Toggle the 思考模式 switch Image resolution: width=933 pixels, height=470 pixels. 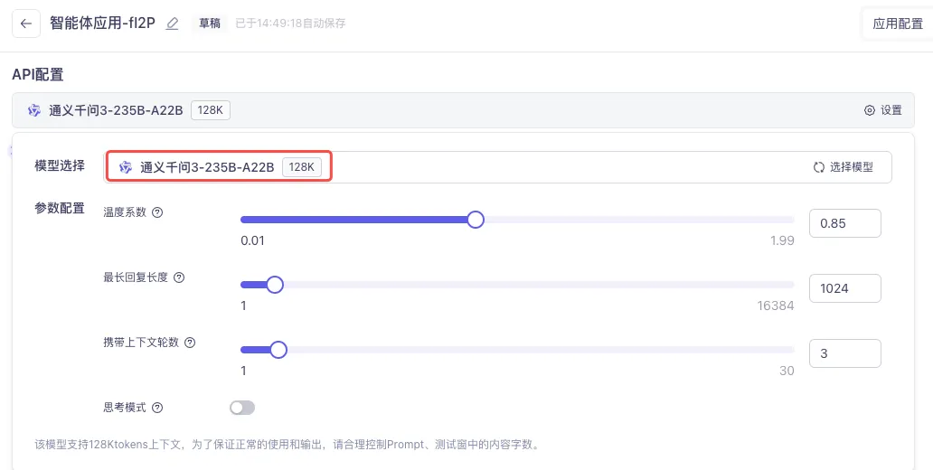click(242, 408)
